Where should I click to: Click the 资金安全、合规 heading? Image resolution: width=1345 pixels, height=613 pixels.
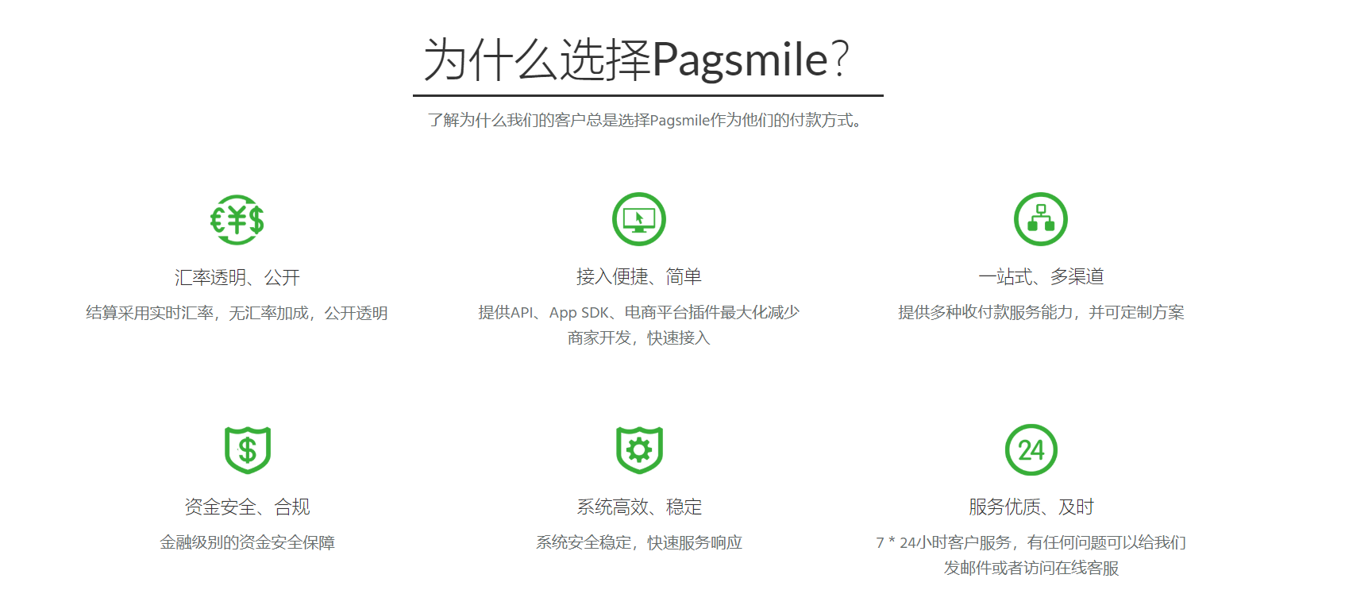(247, 507)
